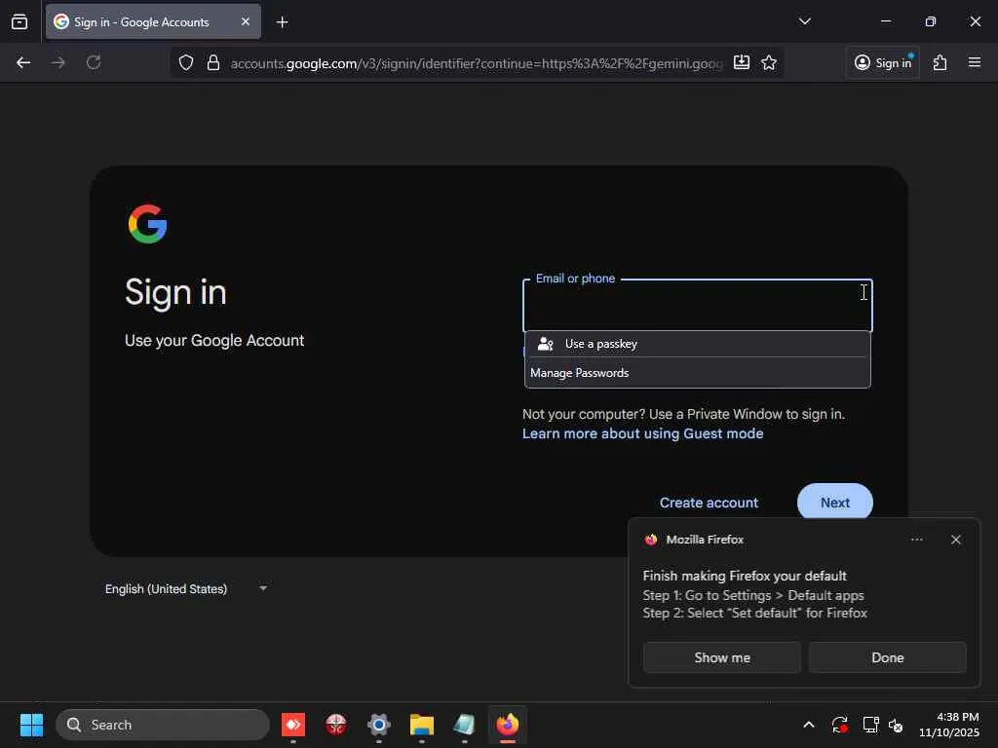998x748 pixels.
Task: Select Manage Passwords from autofill list
Action: (x=697, y=373)
